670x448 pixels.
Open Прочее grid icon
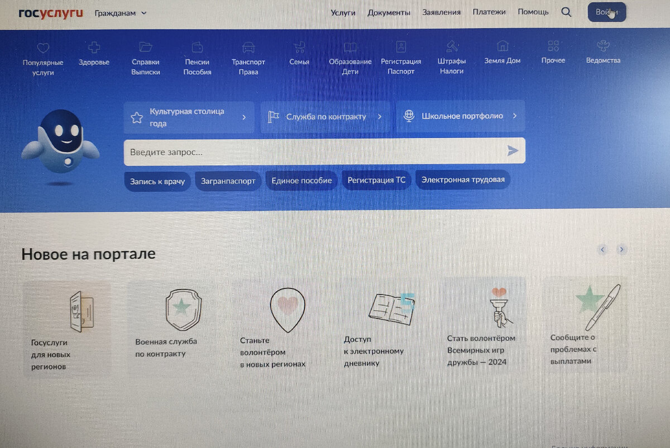[553, 46]
